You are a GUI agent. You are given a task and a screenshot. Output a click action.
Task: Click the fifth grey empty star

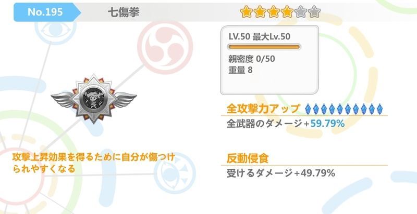coord(300,12)
